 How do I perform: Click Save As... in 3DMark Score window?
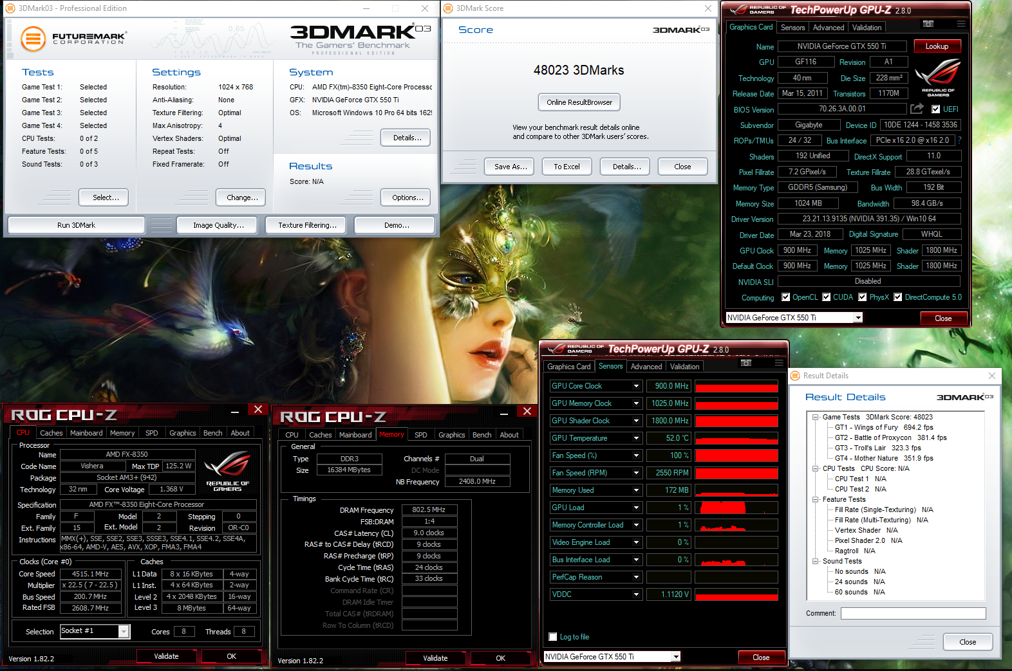(x=511, y=167)
